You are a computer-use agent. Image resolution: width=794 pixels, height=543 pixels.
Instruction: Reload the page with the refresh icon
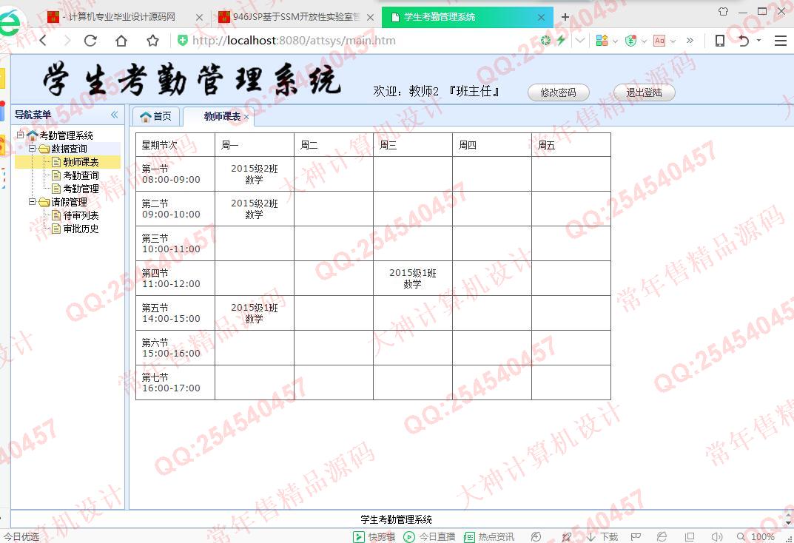[x=90, y=41]
